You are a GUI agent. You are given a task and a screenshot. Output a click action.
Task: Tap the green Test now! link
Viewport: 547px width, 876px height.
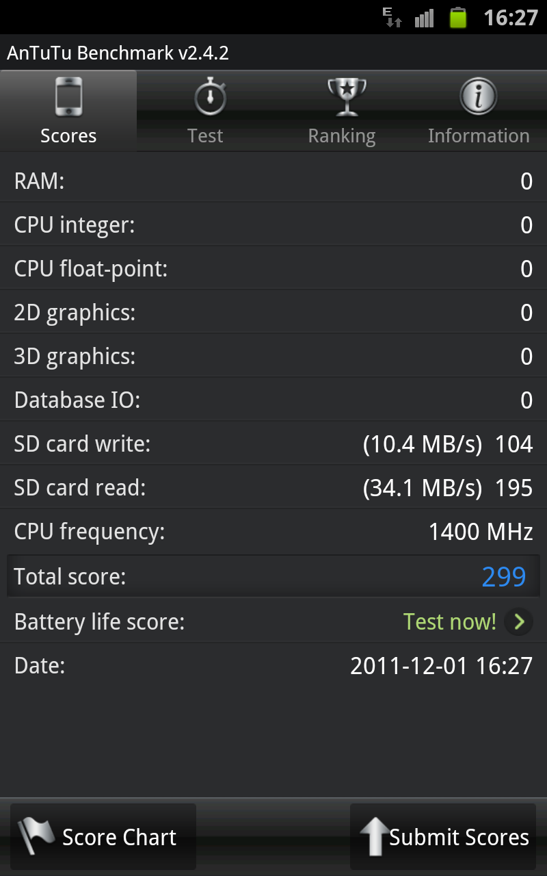(449, 621)
